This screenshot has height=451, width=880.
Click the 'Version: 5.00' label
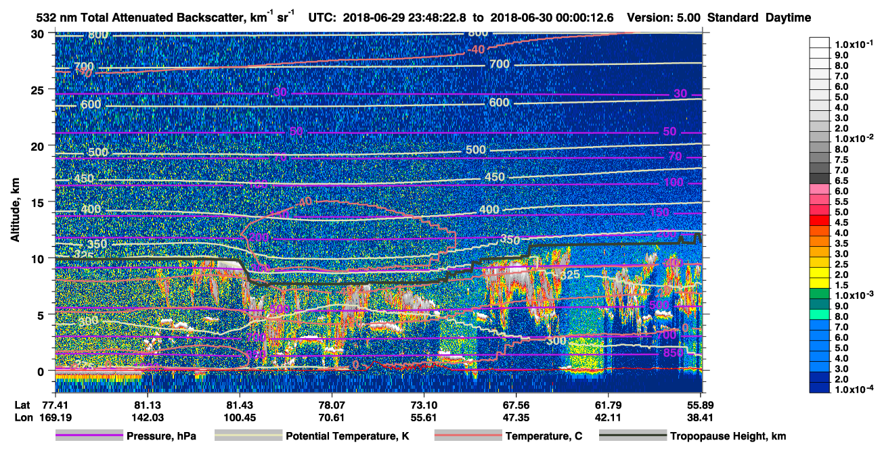coord(664,18)
